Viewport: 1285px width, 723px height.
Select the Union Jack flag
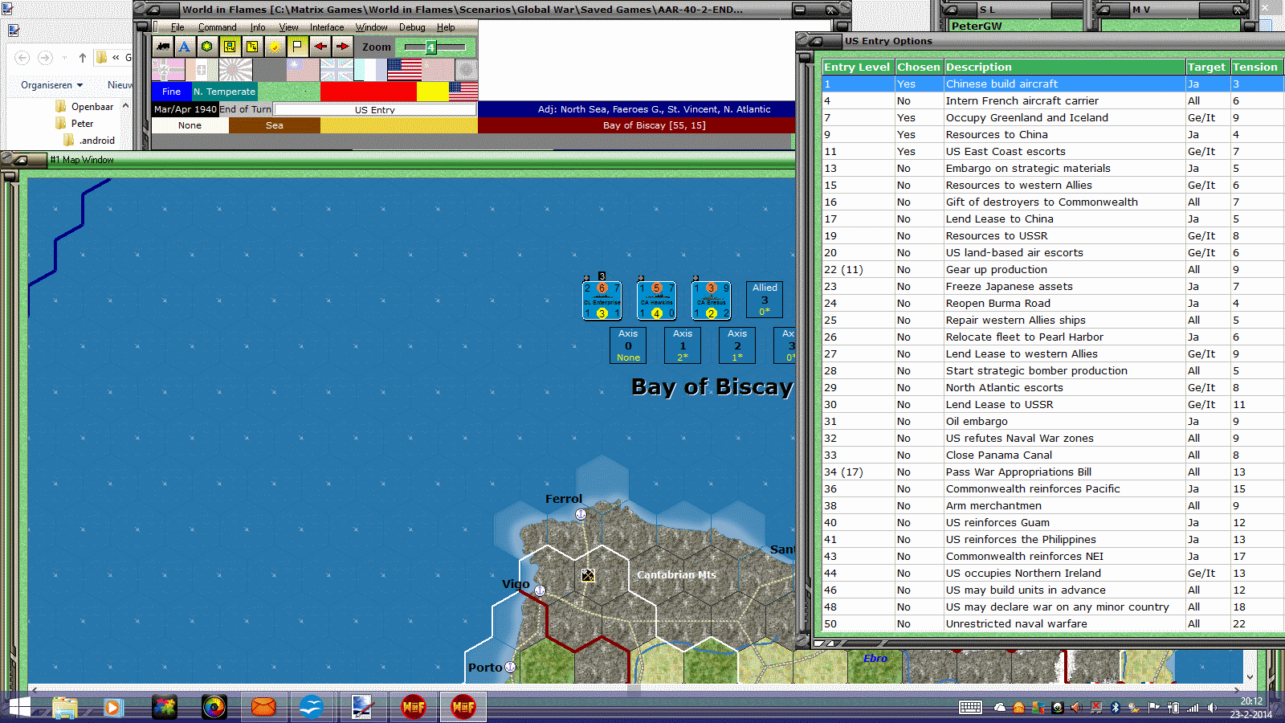337,70
